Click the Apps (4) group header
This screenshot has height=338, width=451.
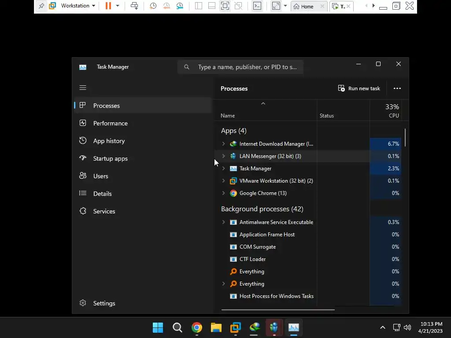[233, 131]
